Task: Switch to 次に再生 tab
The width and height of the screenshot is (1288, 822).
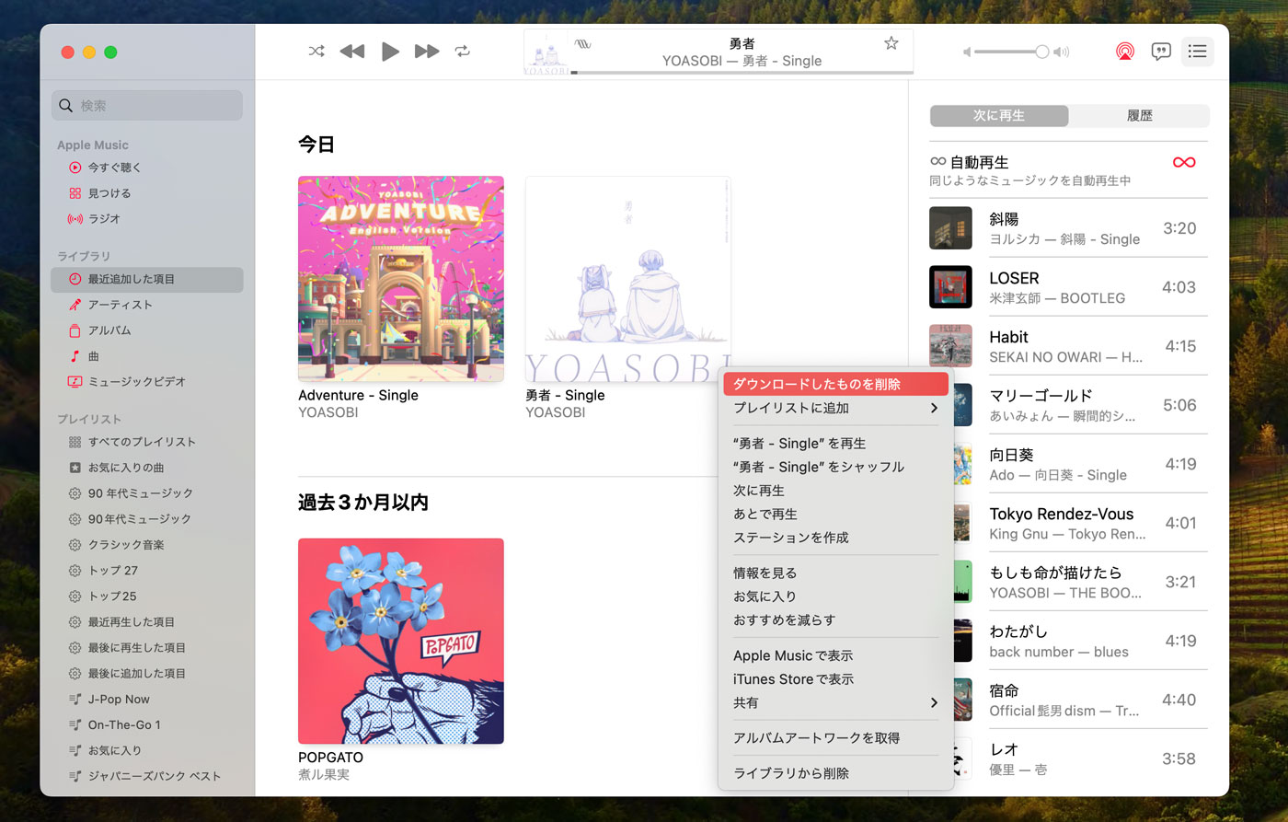Action: point(999,115)
